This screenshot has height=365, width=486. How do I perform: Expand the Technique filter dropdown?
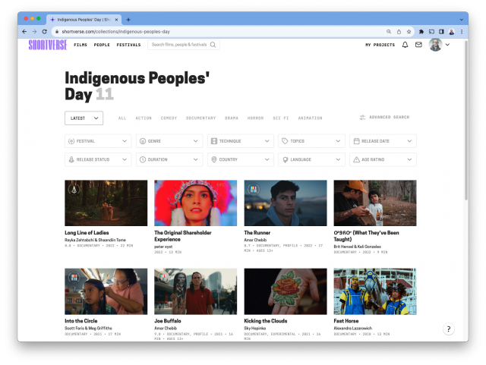tap(241, 141)
